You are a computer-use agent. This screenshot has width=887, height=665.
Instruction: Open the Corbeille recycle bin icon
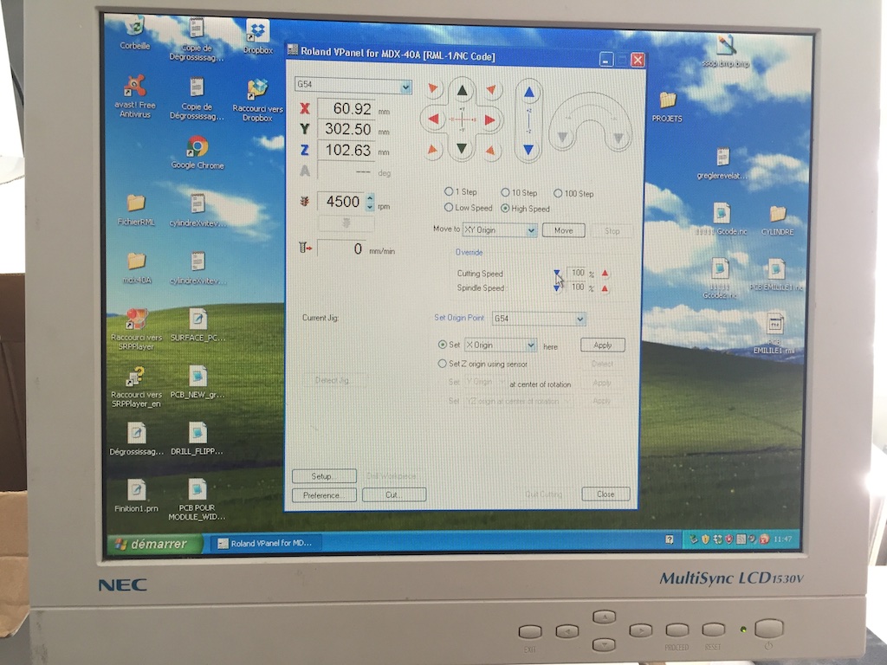135,33
